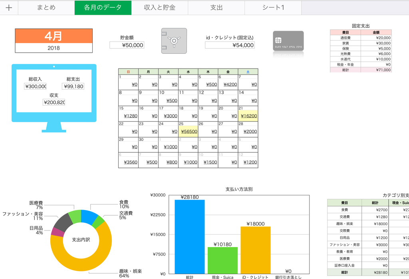This screenshot has height=279, width=409.
Task: Select the category table 食費 ¥2700 cell
Action: tap(375, 210)
